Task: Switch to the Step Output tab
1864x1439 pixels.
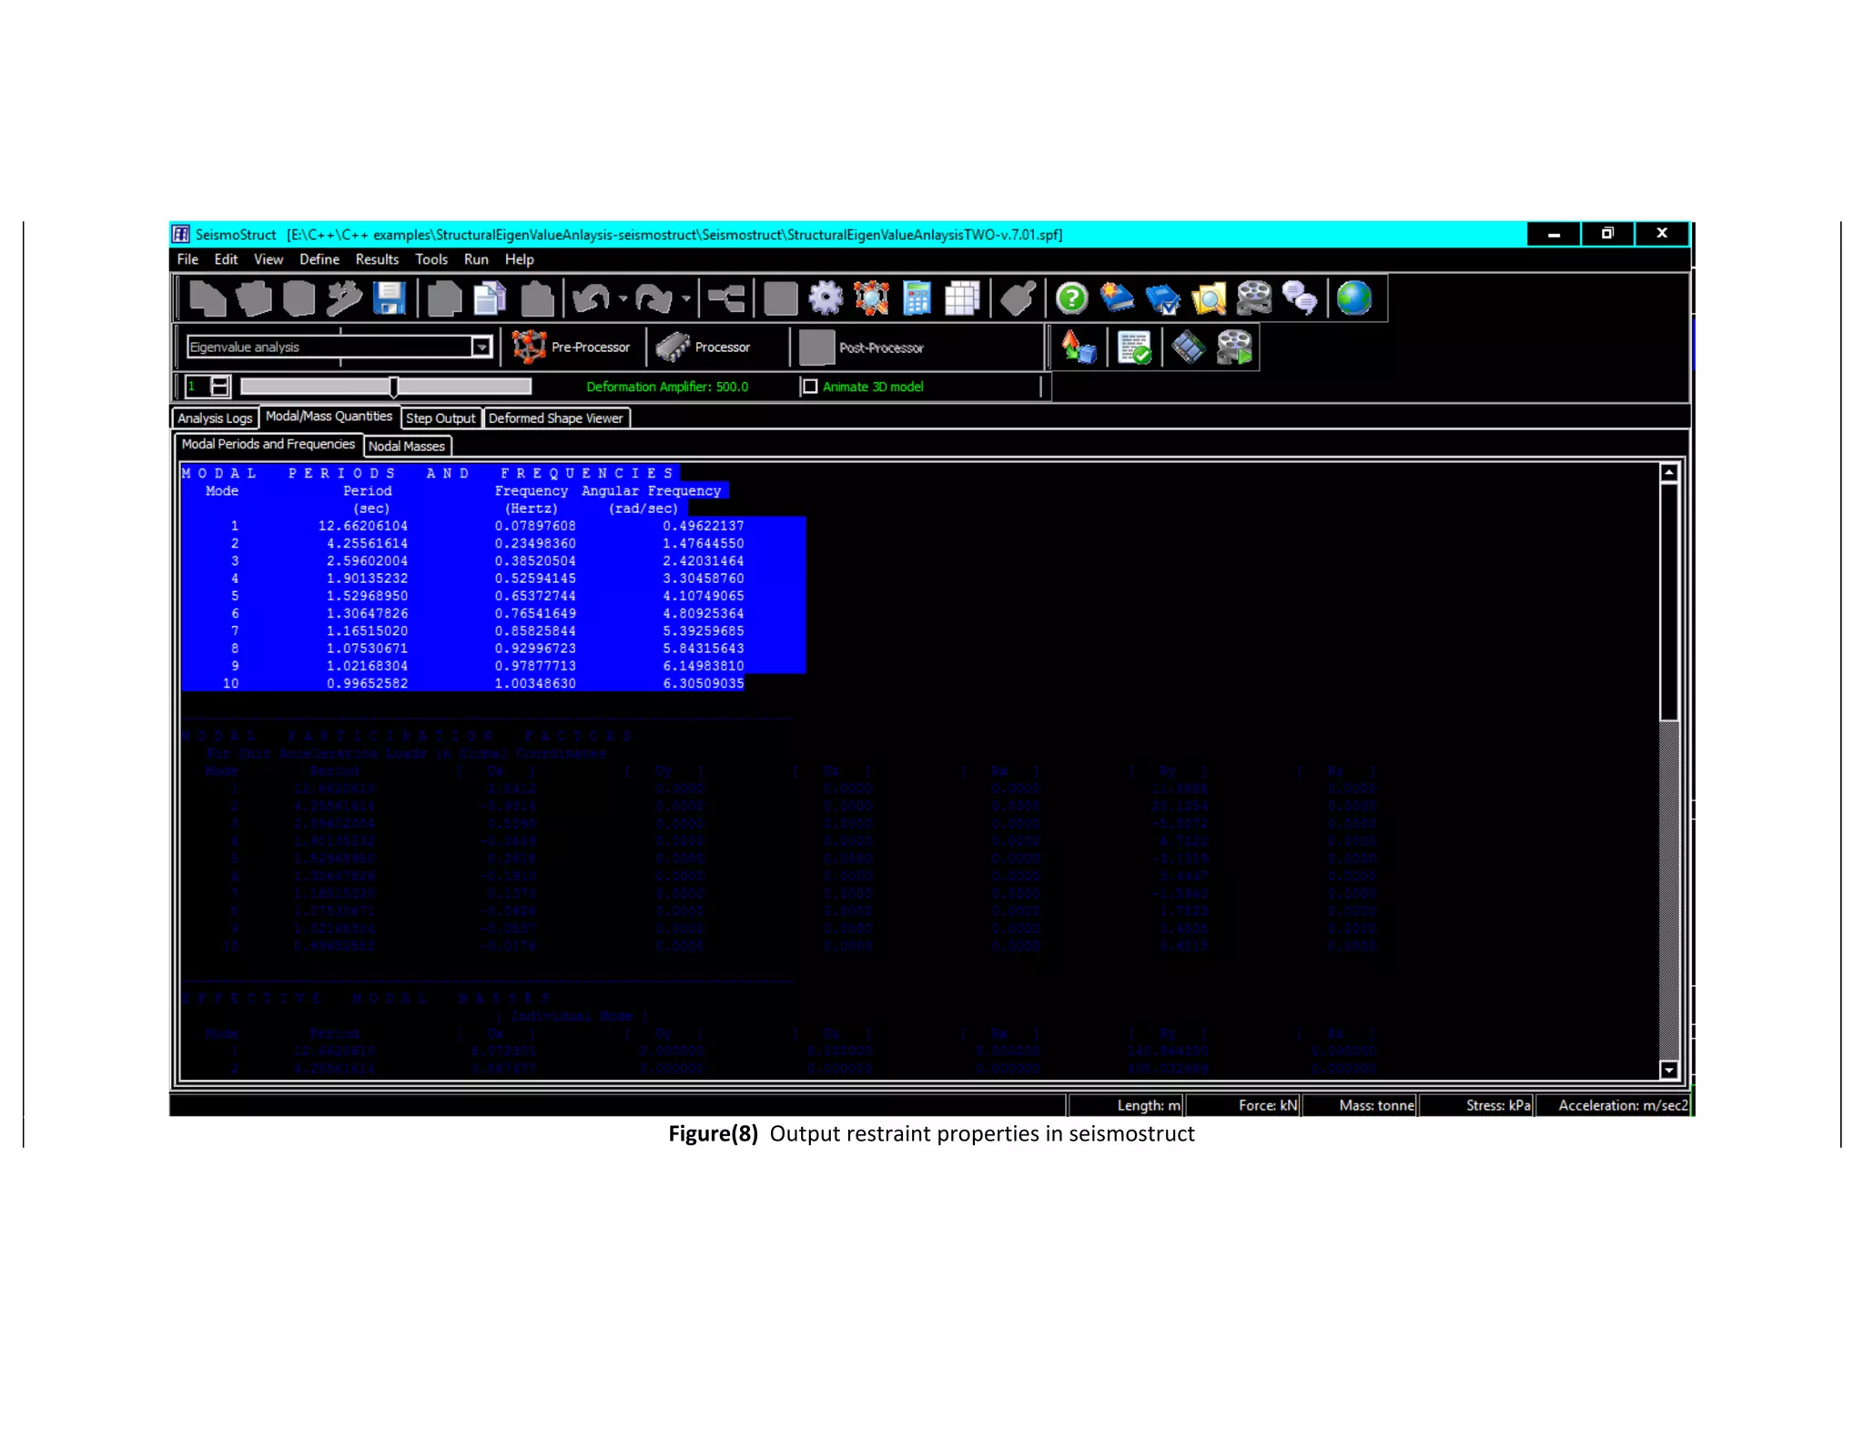Action: click(x=441, y=418)
